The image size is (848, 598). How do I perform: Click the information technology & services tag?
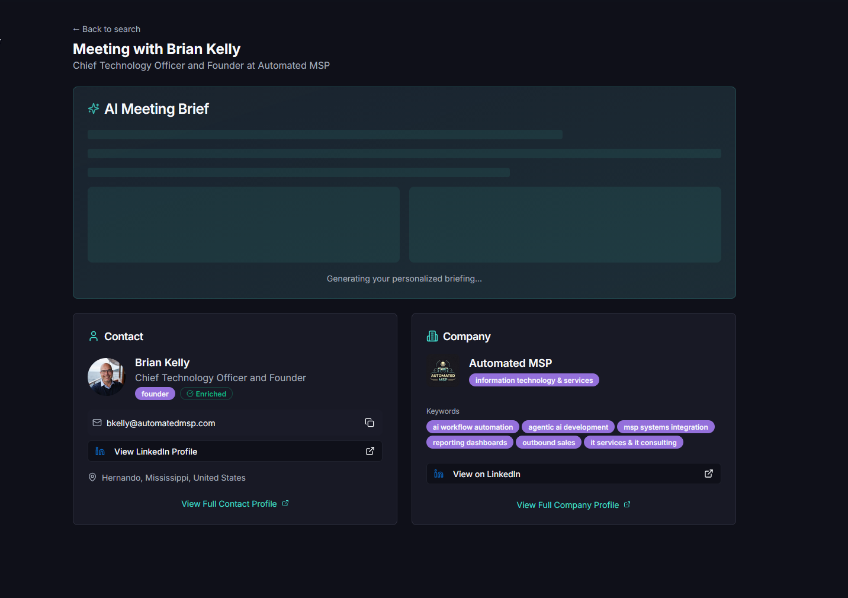[x=534, y=380]
